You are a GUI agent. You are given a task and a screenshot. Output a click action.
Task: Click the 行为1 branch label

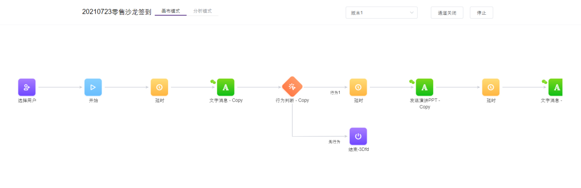pos(335,92)
